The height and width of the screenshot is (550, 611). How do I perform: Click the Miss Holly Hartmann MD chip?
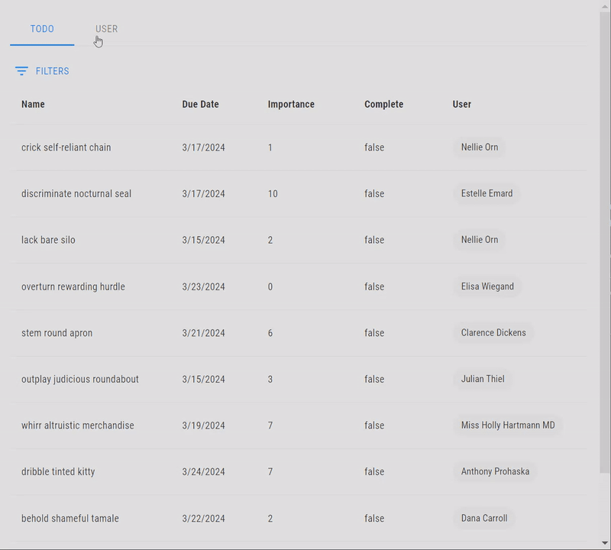[508, 425]
